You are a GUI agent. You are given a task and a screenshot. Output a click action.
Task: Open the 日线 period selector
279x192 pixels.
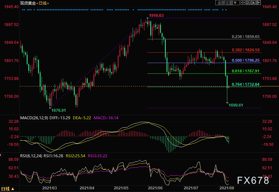(x=8, y=189)
